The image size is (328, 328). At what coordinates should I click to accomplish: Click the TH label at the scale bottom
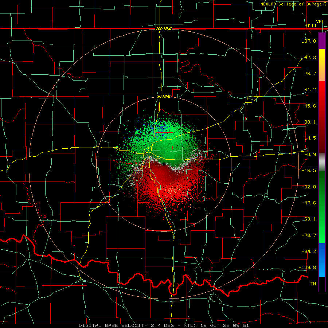[313, 284]
